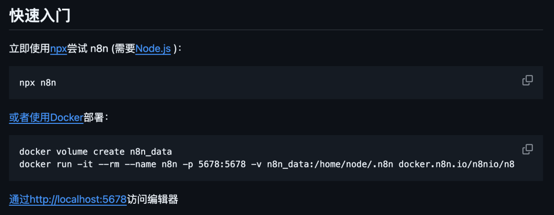The height and width of the screenshot is (215, 554).
Task: Click the '尝试 n8n (需要' text
Action: click(102, 49)
